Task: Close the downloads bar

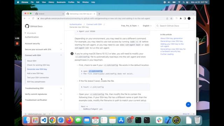Action: click(x=194, y=114)
